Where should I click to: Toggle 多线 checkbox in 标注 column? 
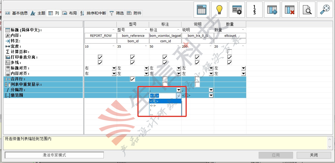tap(165, 62)
